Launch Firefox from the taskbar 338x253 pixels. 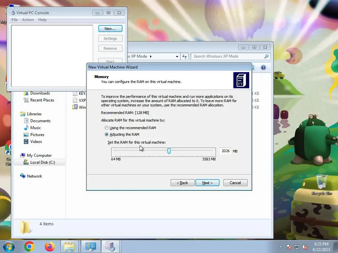pyautogui.click(x=50, y=246)
